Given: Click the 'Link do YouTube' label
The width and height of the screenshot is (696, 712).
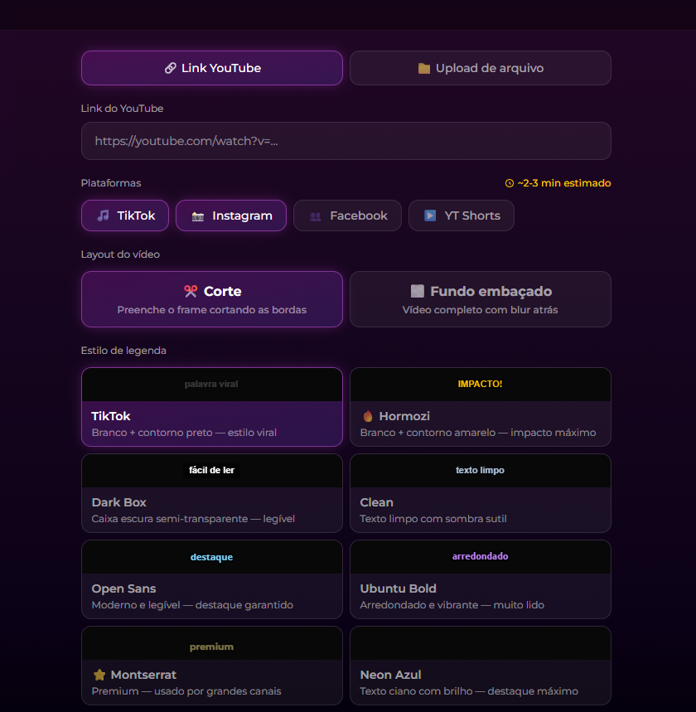Looking at the screenshot, I should 122,109.
